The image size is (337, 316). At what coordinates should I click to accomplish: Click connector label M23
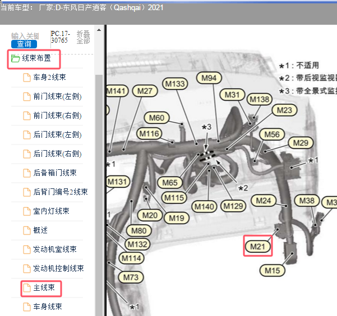point(284,110)
